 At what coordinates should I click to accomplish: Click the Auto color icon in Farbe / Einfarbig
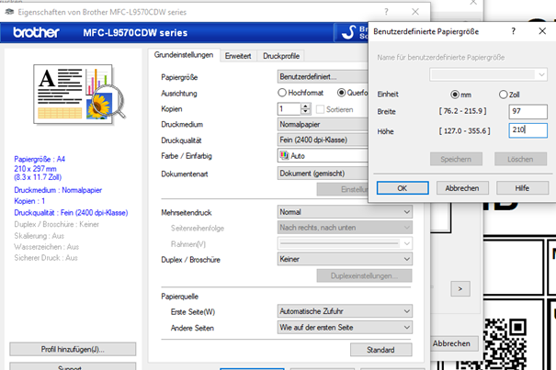pos(284,156)
